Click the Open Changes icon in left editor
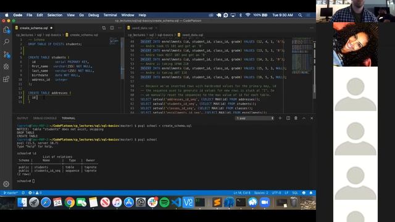The width and height of the screenshot is (395, 222). [x=104, y=28]
